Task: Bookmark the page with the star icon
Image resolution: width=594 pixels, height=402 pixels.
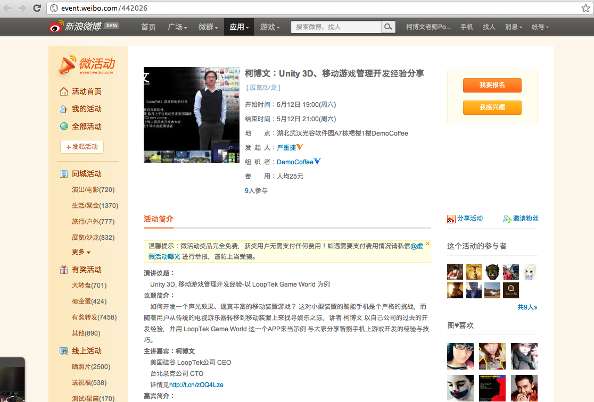Action: (585, 8)
